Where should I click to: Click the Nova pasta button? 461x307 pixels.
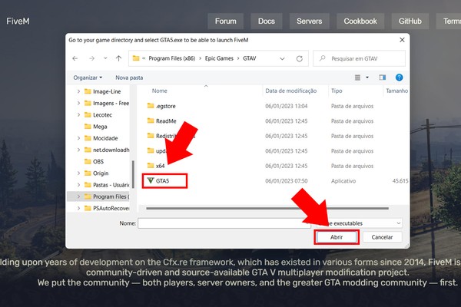129,78
